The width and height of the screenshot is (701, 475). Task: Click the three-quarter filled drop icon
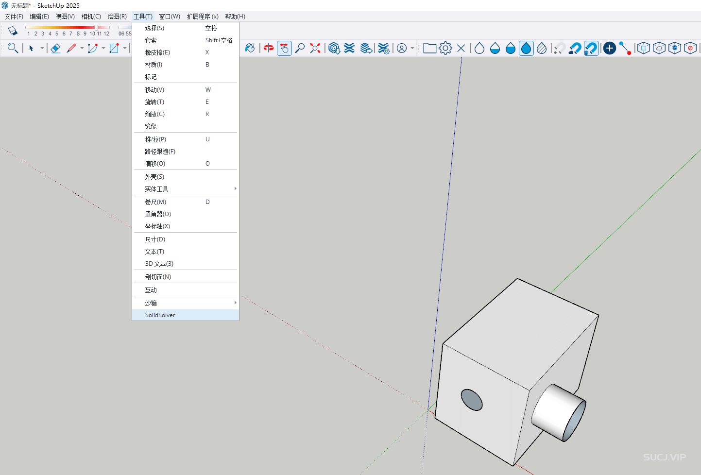[511, 48]
